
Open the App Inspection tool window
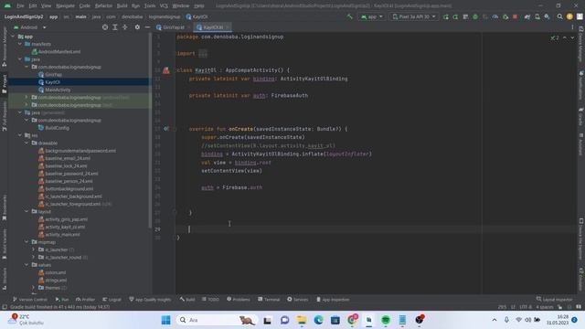[x=333, y=300]
